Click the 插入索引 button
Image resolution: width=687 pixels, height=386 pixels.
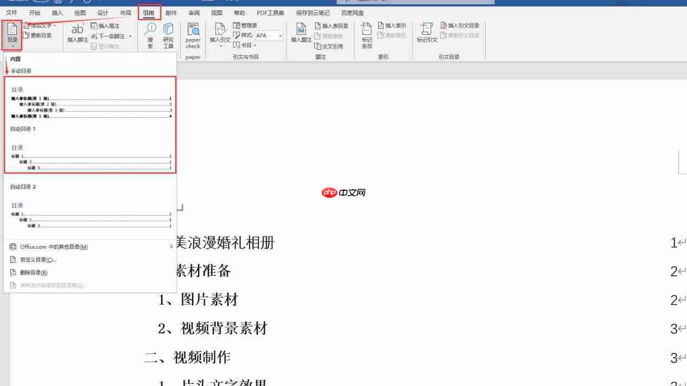(x=392, y=25)
